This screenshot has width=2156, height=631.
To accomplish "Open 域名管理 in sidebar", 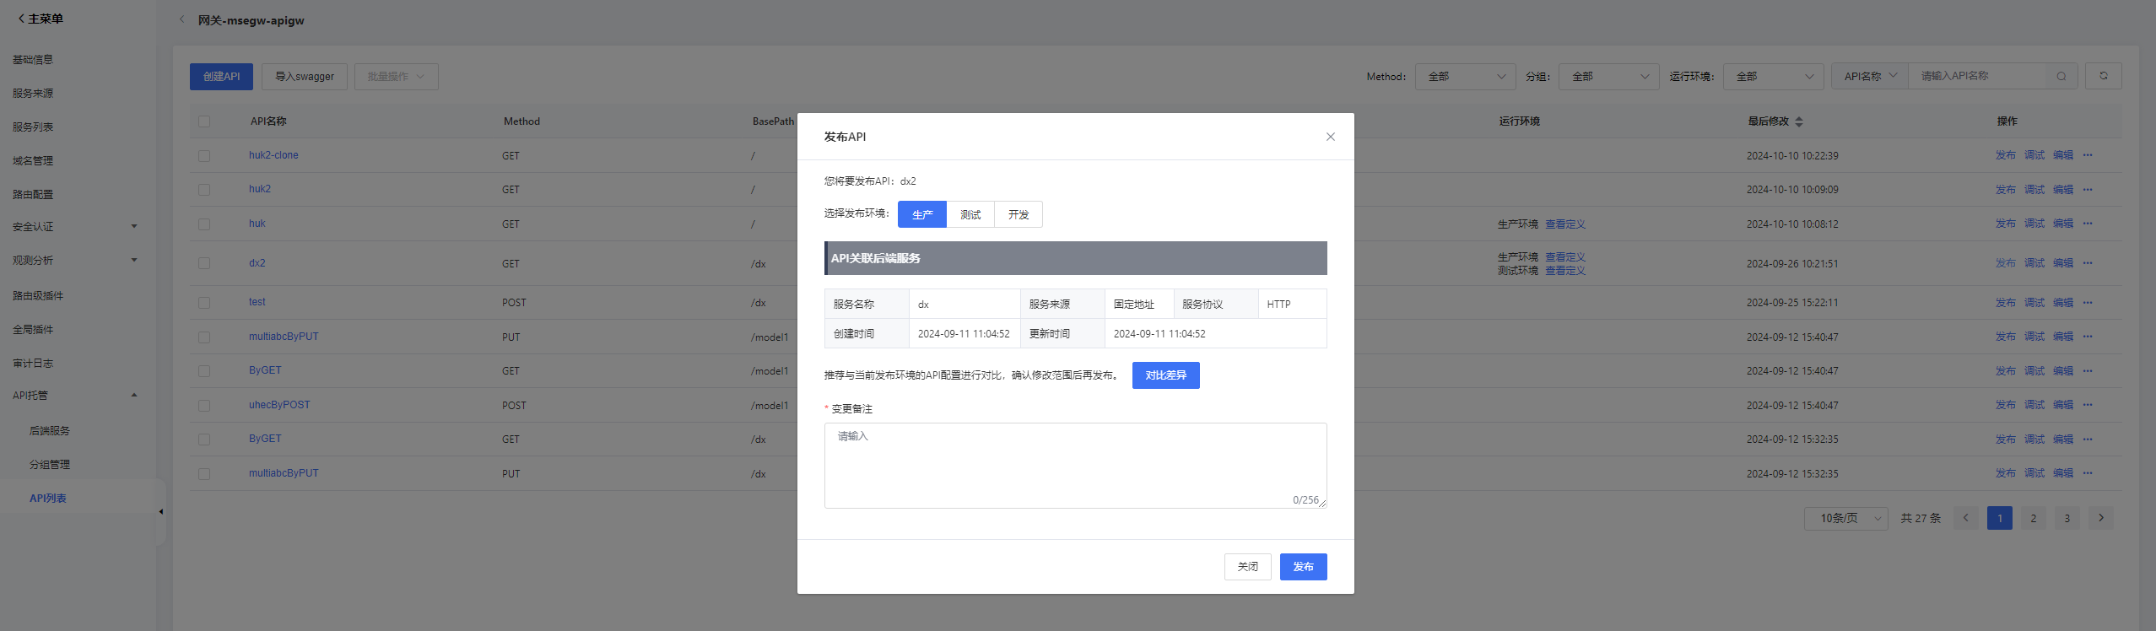I will coord(33,160).
